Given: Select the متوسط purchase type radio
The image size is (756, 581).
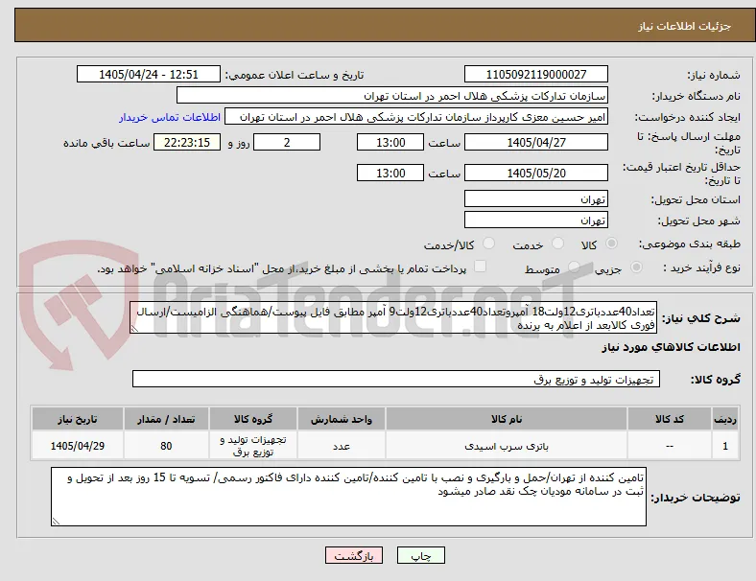Looking at the screenshot, I should [x=574, y=267].
